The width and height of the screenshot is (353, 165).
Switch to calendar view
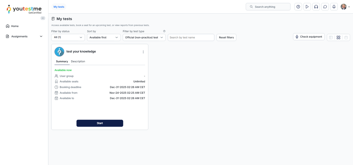click(346, 37)
